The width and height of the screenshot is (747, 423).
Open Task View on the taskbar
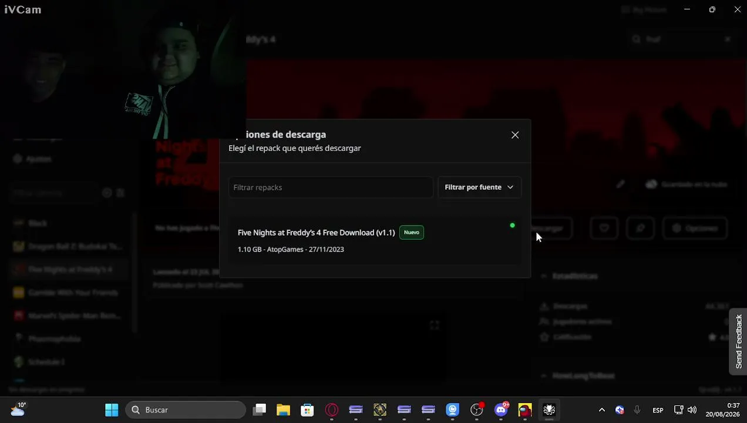[x=259, y=409]
